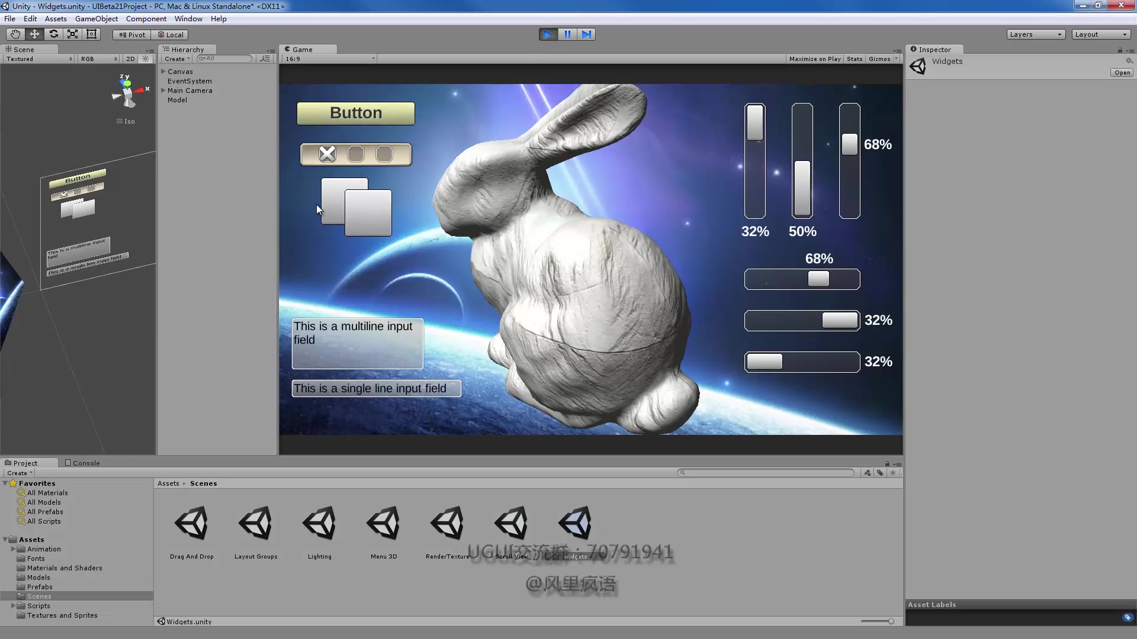Click the single line input field
This screenshot has width=1137, height=639.
click(376, 388)
